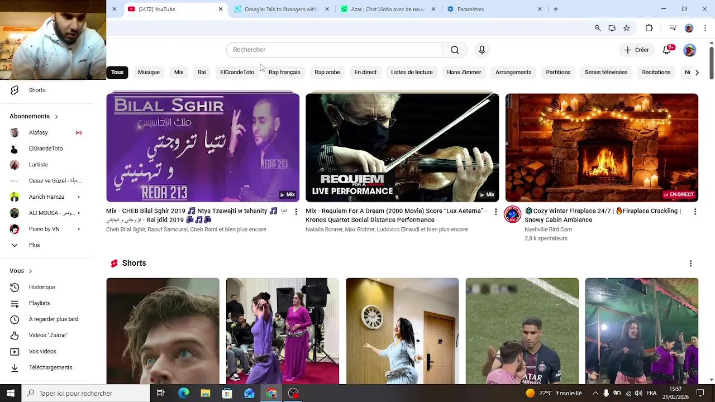Click into the Rechercher search field
715x402 pixels.
click(334, 50)
